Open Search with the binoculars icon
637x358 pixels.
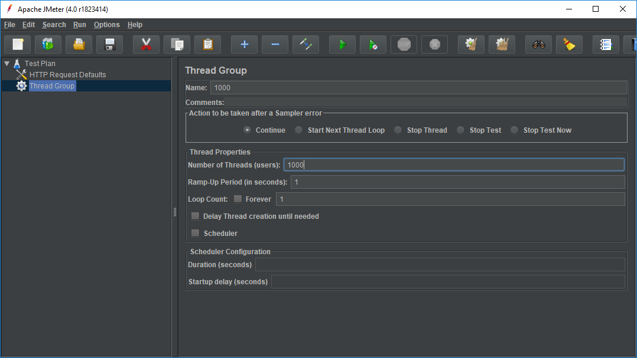(538, 44)
